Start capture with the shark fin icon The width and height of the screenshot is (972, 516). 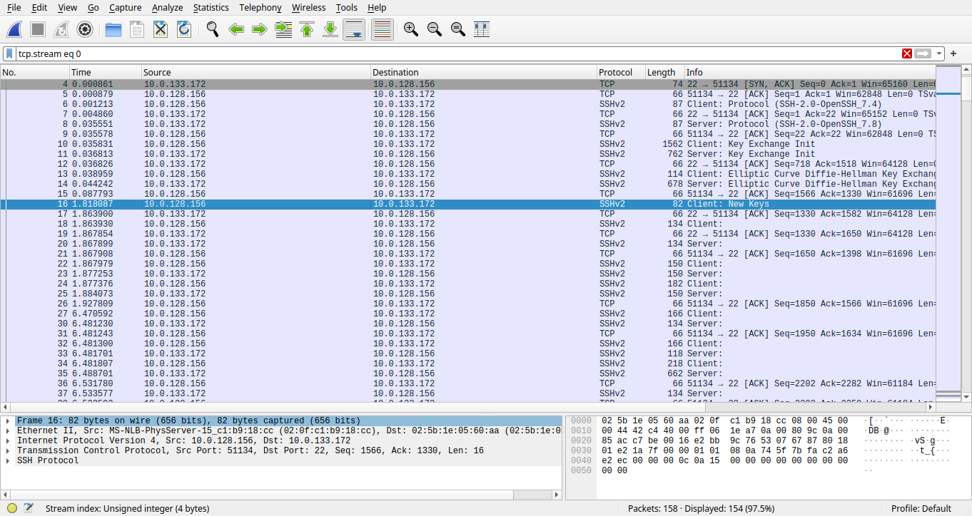point(15,29)
